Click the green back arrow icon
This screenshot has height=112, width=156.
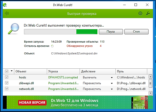click(7, 14)
